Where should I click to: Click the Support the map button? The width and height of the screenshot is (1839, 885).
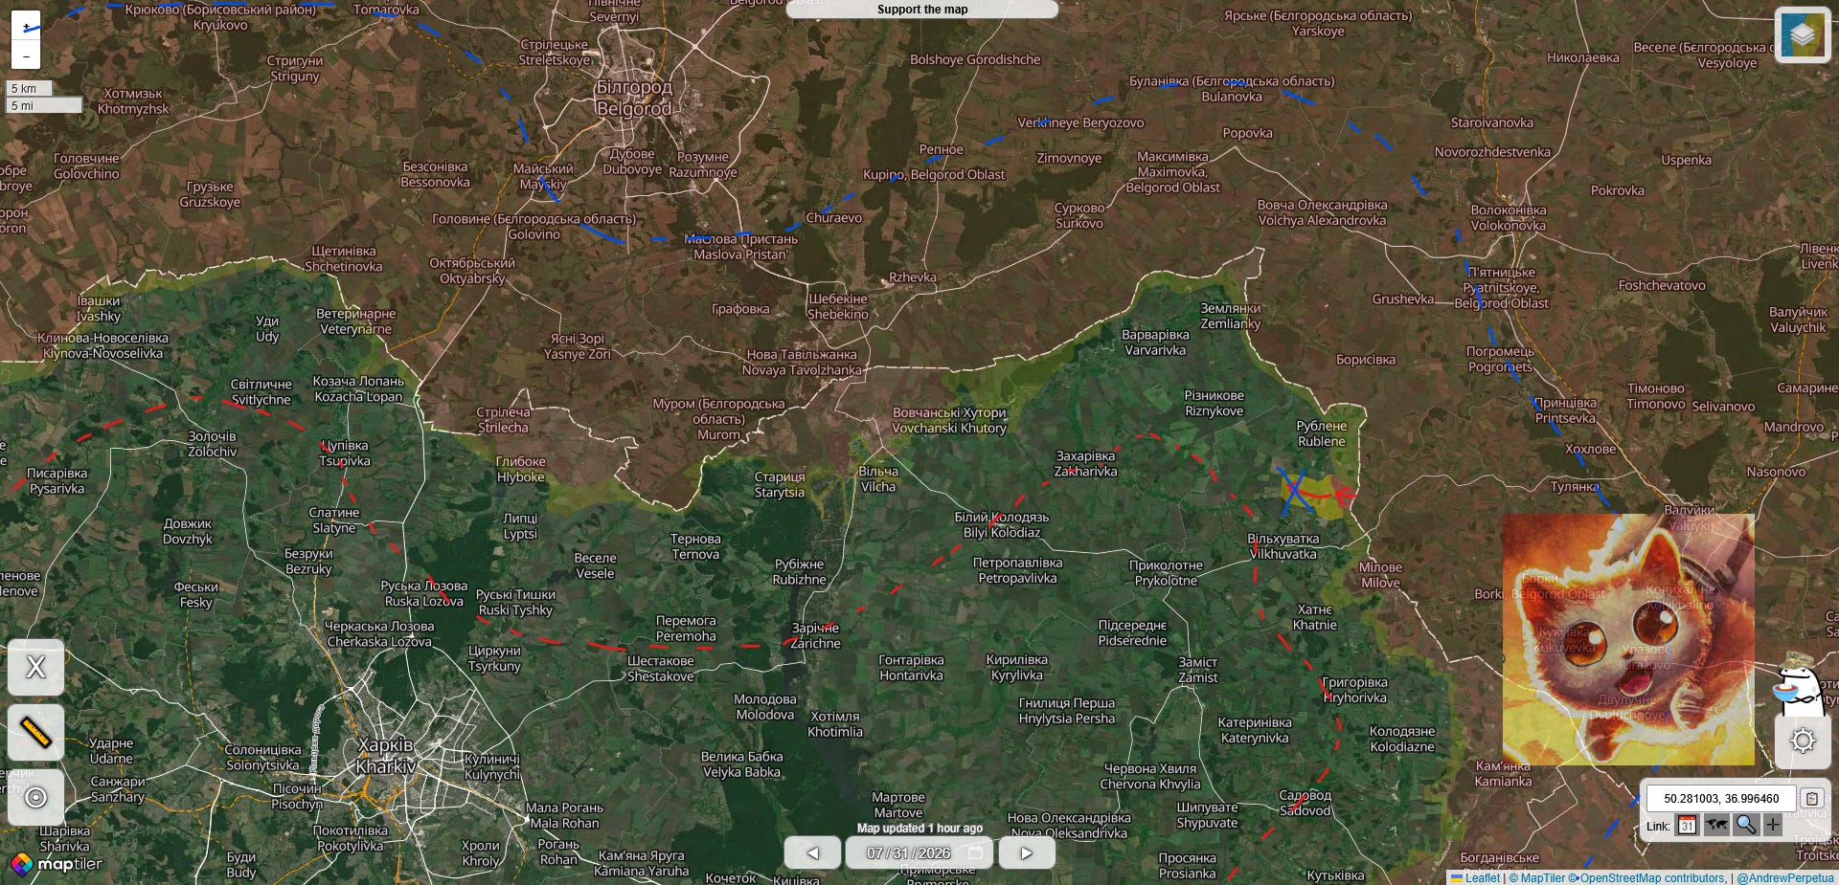tap(922, 10)
